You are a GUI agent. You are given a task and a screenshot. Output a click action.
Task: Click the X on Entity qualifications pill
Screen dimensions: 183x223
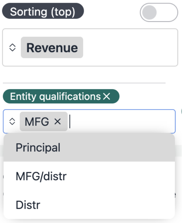click(x=107, y=96)
